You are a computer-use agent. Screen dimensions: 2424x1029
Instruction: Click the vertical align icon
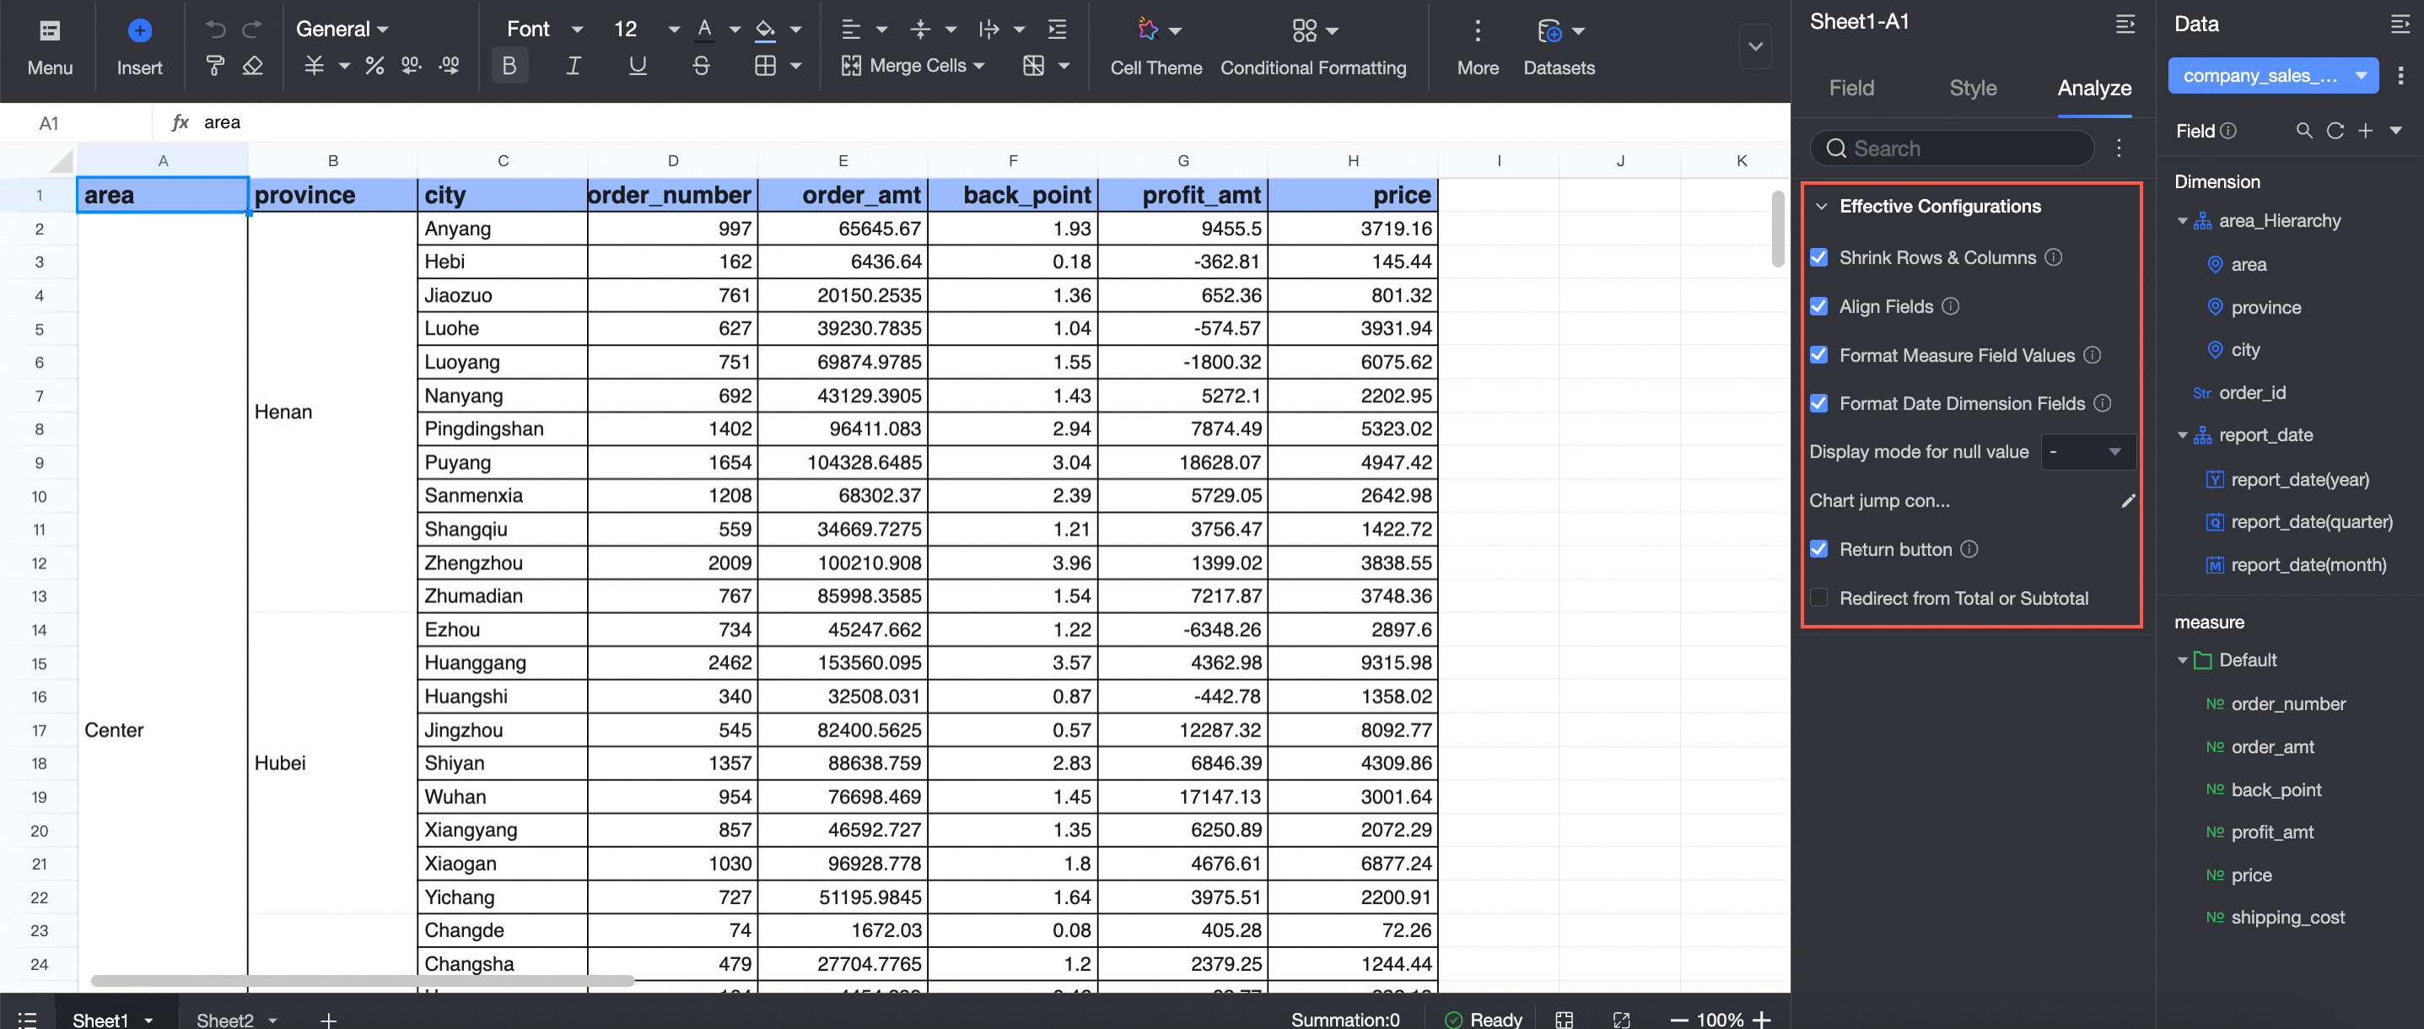coord(920,30)
